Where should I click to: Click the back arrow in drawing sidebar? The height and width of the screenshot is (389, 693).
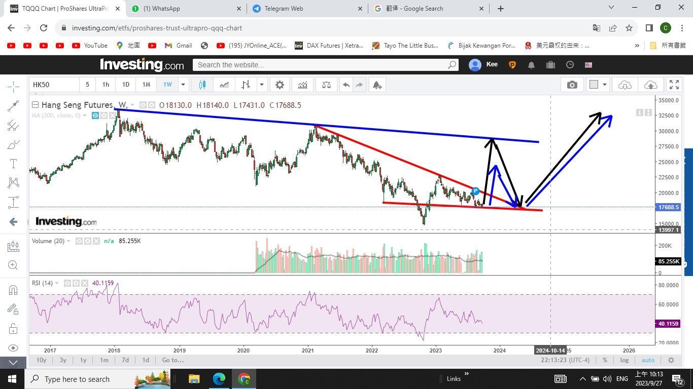click(x=13, y=222)
